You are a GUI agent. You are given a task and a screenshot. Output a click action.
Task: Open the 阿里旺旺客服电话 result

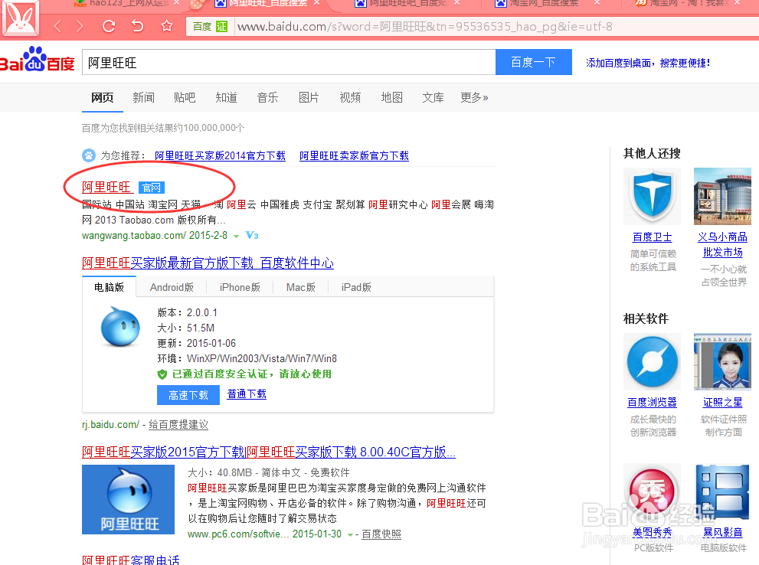click(131, 560)
